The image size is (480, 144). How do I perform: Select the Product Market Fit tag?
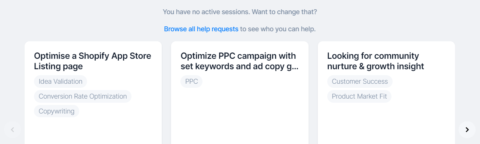pos(359,96)
